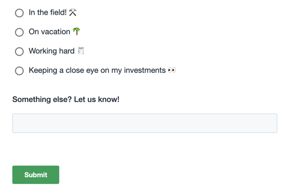
Task: Select the 'On vacation' radio button
Action: (x=19, y=32)
